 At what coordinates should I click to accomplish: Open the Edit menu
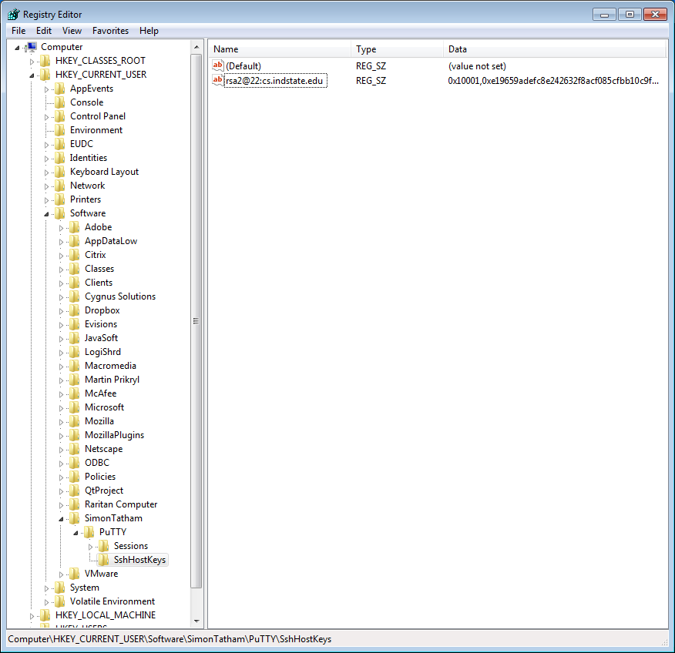pos(44,31)
